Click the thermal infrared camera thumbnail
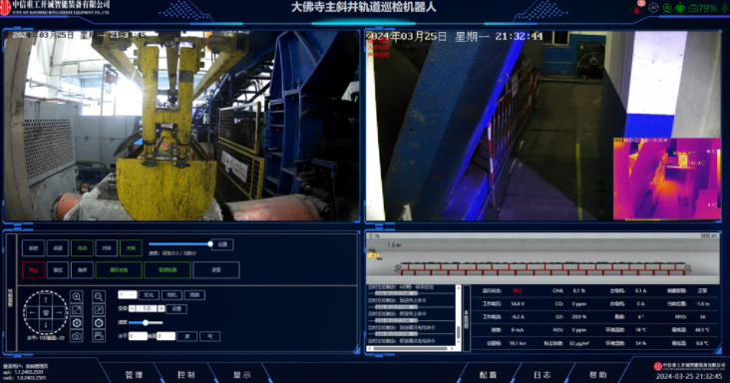Image resolution: width=730 pixels, height=383 pixels. 667,179
